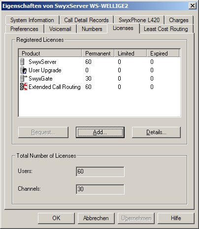The height and width of the screenshot is (229, 199).
Task: Confirm the dialog with OK
Action: (56, 218)
